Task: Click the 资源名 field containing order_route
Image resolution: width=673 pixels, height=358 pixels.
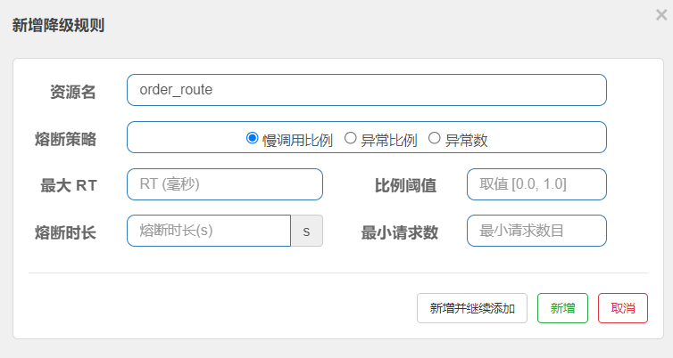Action: (366, 90)
